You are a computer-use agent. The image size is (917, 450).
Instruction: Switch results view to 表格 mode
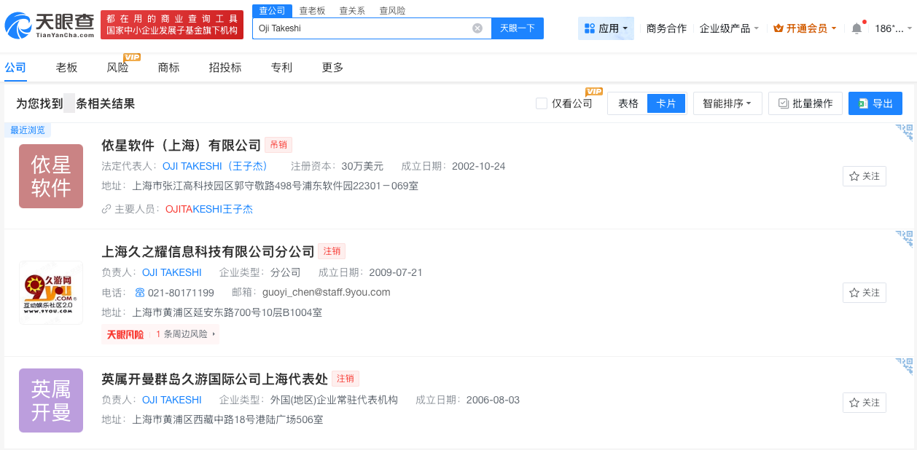pos(627,103)
